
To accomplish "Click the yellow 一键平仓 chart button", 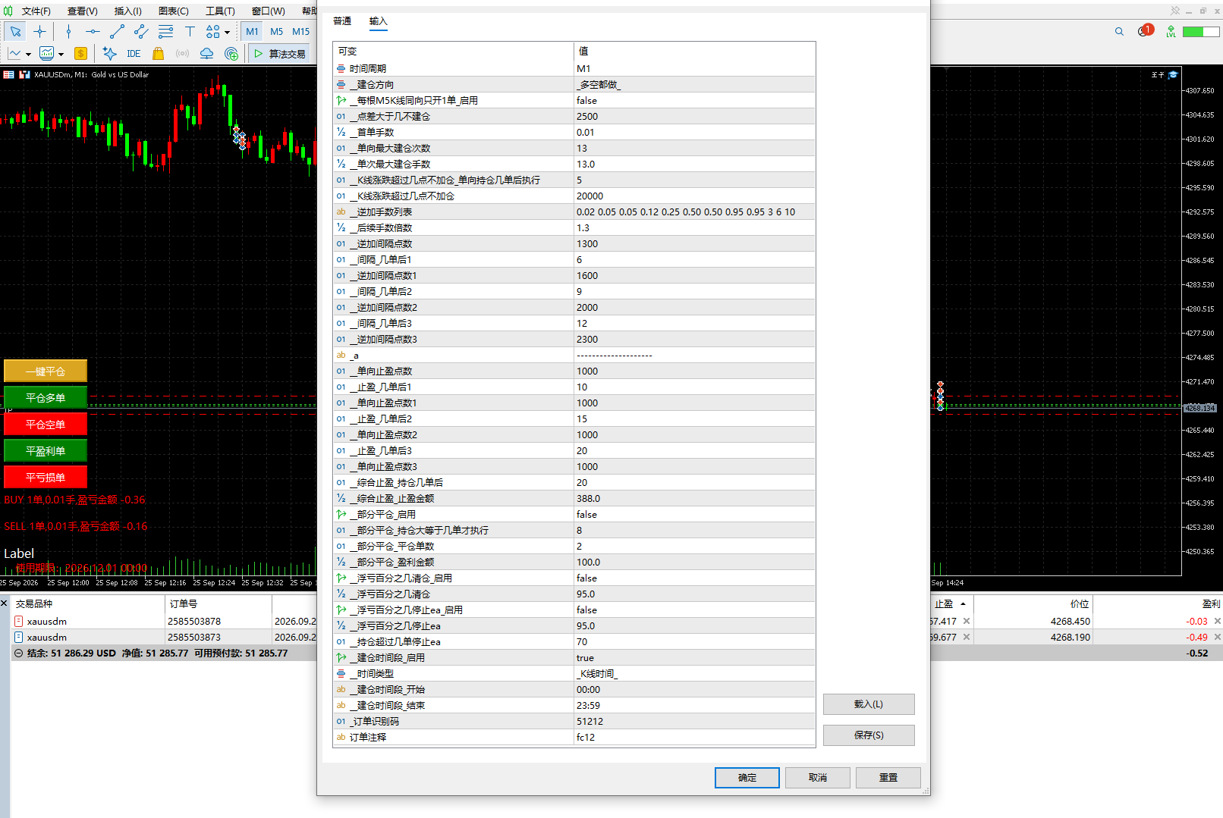I will (x=46, y=371).
